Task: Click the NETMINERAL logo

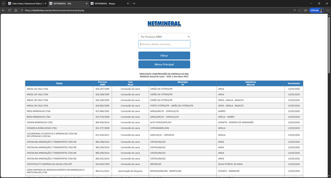Action: 164,24
